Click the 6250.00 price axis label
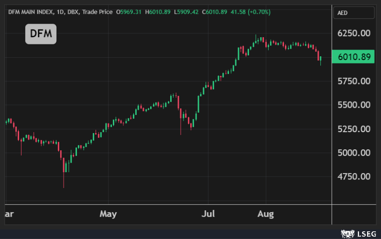 point(354,33)
